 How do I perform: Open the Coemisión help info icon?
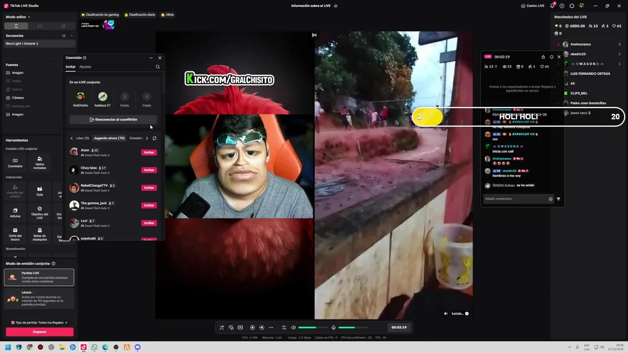point(84,58)
